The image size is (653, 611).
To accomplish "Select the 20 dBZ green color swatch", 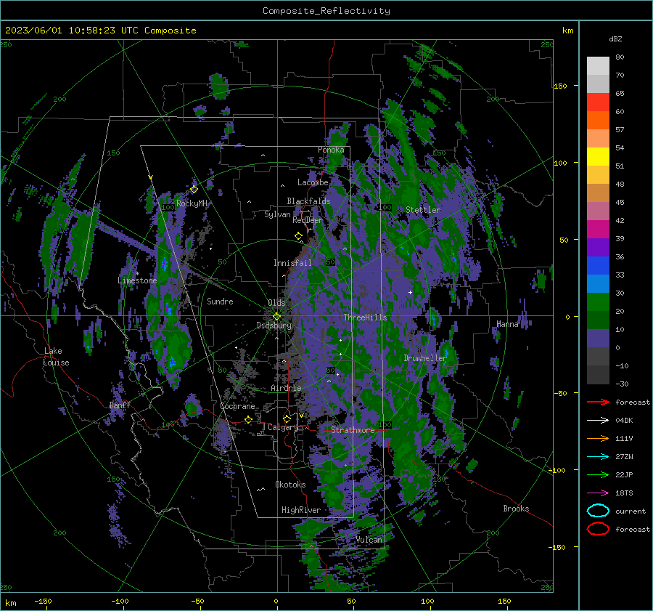I will click(598, 320).
